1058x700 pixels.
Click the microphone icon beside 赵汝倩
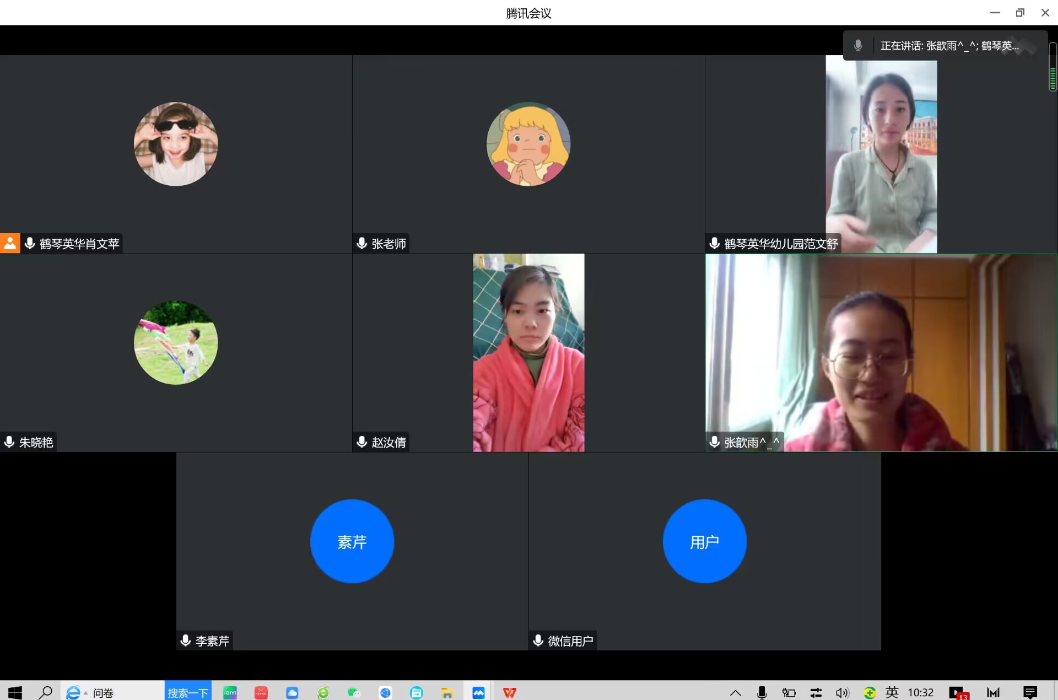362,441
